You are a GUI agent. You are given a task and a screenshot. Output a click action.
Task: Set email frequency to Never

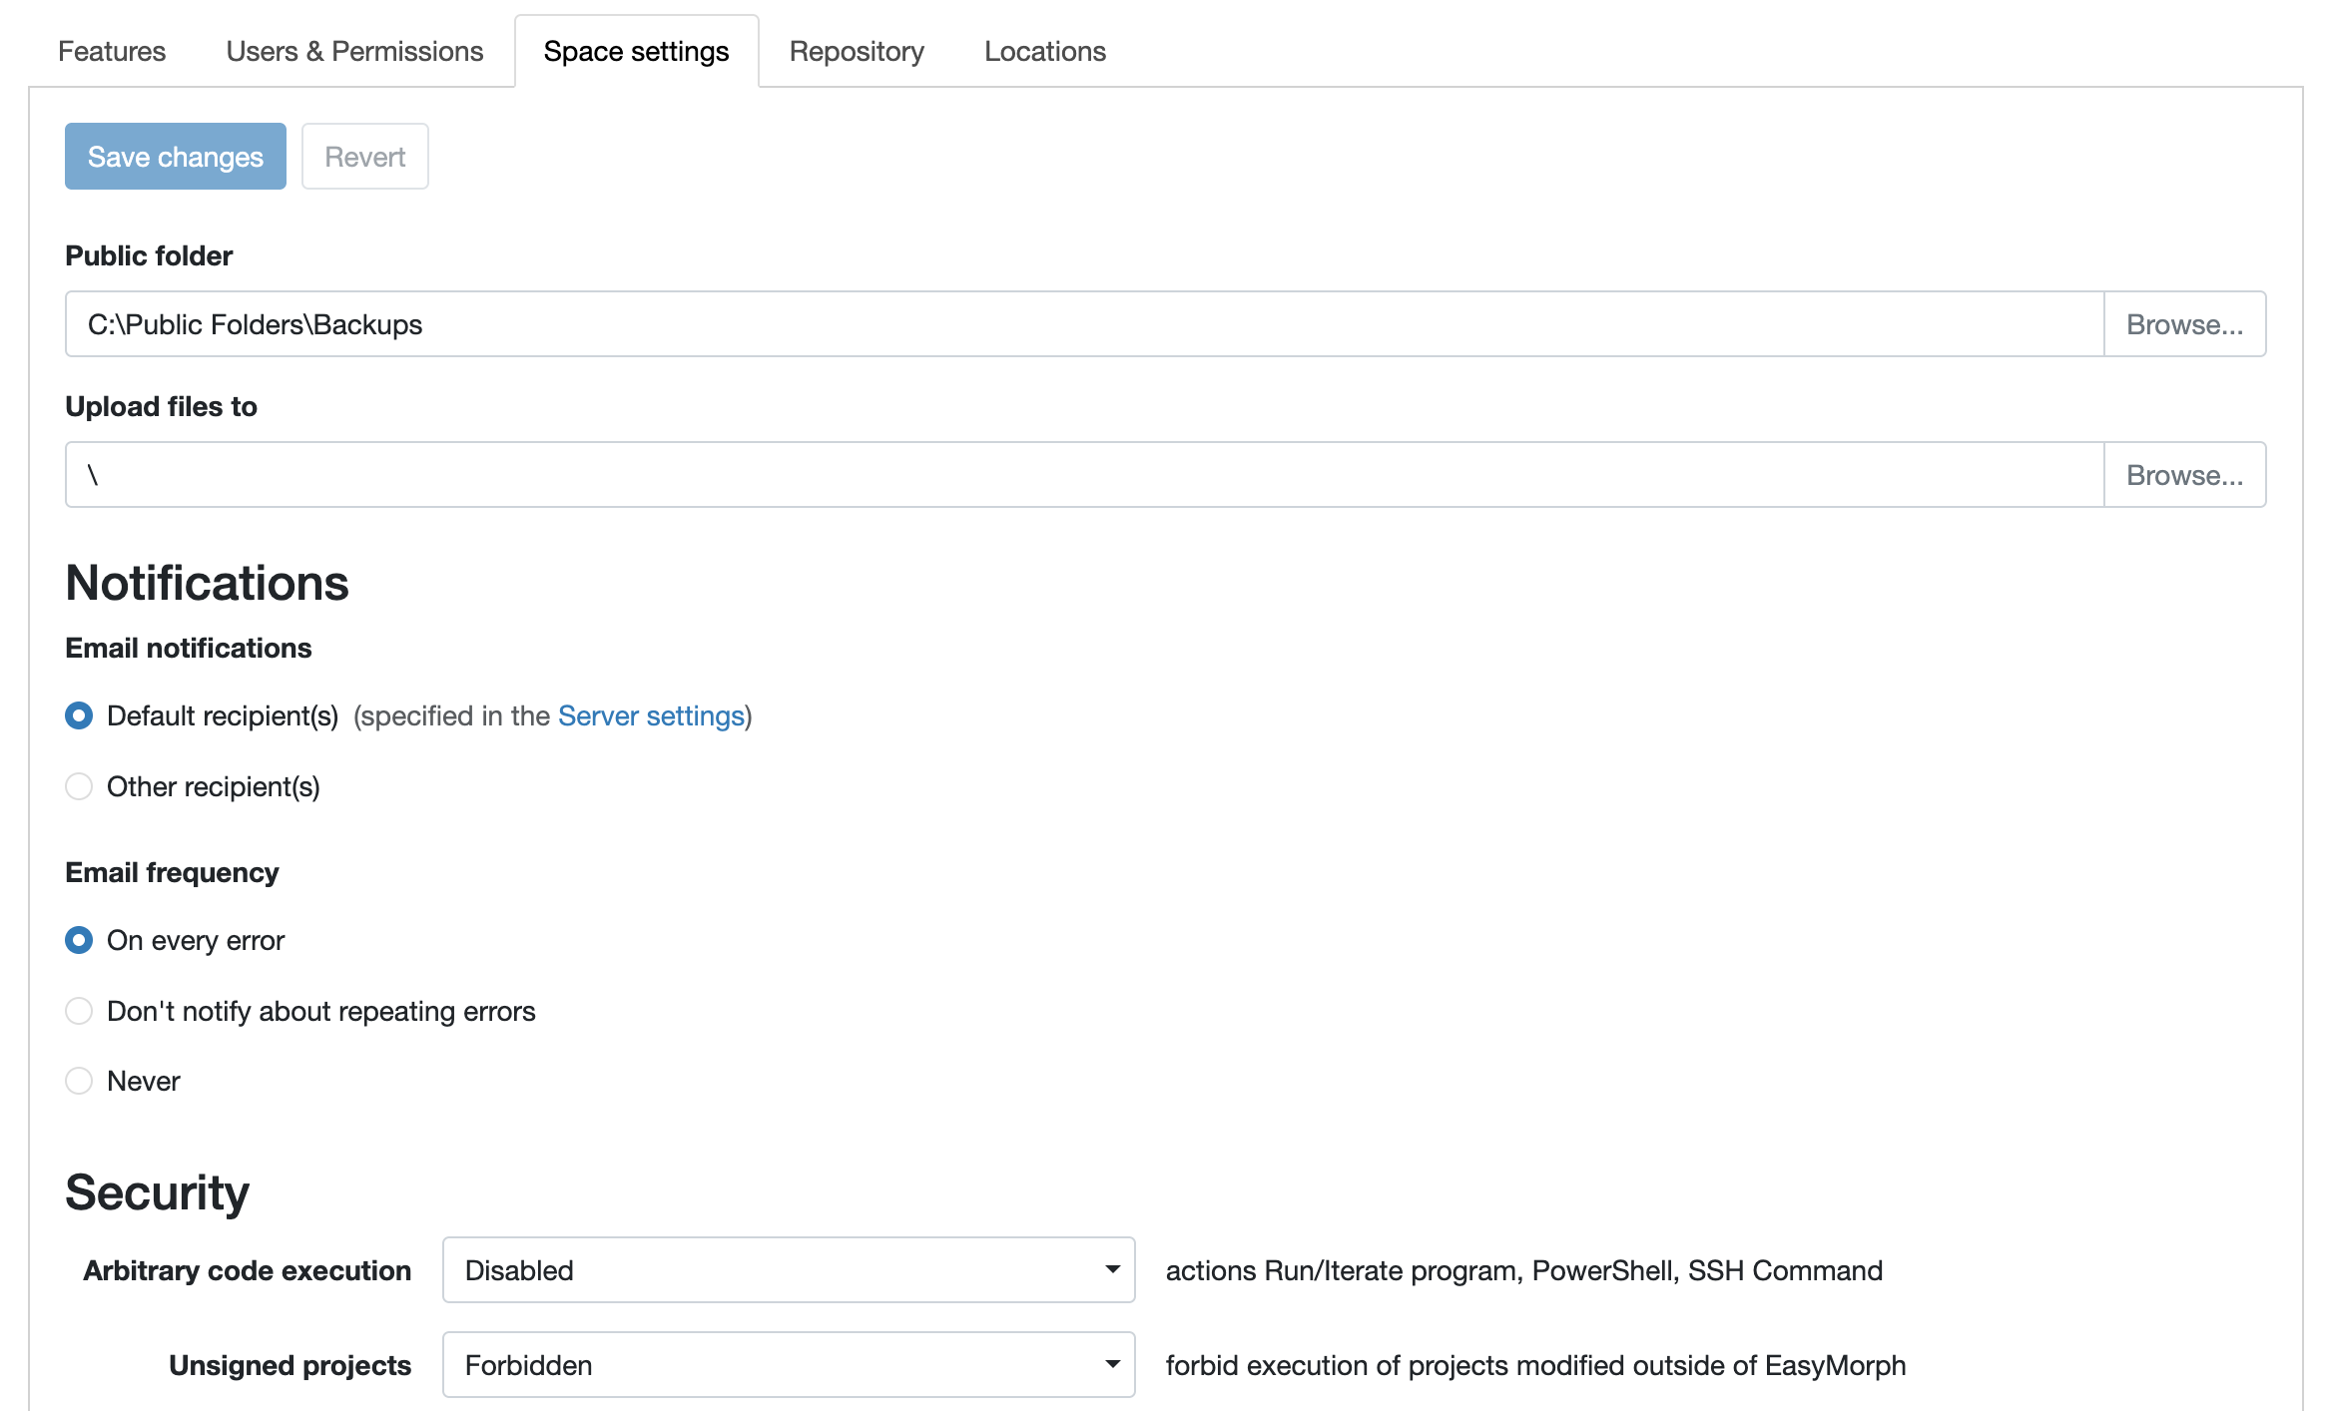[79, 1081]
